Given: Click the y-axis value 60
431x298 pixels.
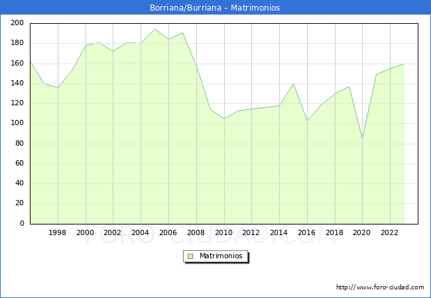Looking at the screenshot, I should point(19,164).
